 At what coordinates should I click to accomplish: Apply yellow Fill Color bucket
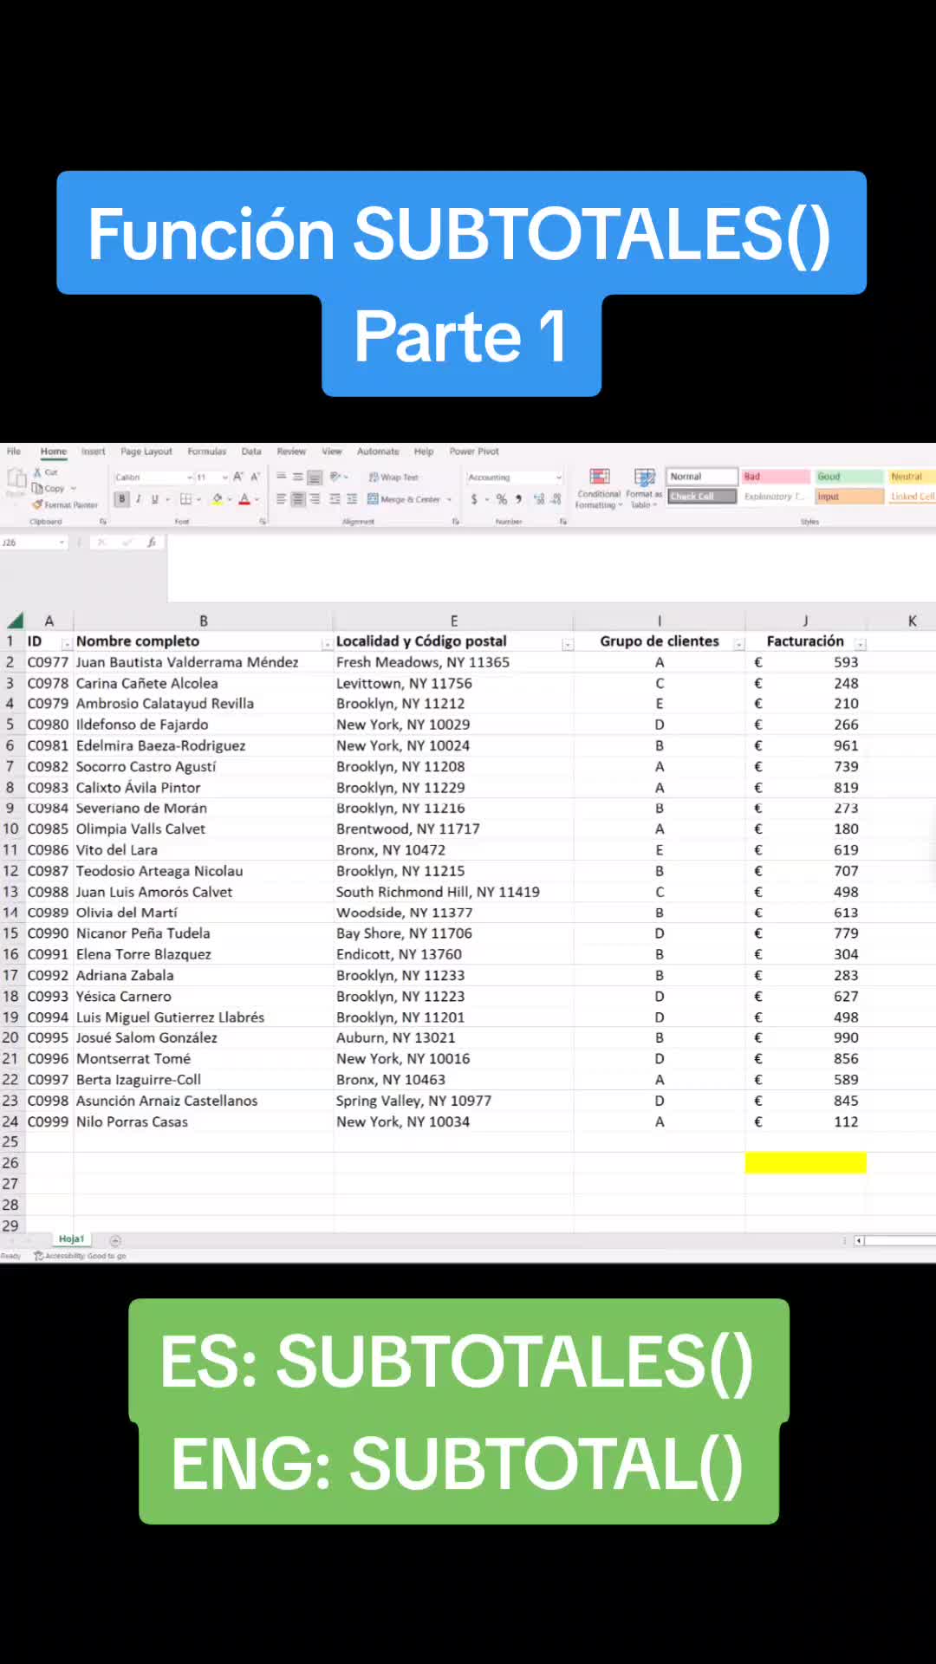pyautogui.click(x=218, y=499)
